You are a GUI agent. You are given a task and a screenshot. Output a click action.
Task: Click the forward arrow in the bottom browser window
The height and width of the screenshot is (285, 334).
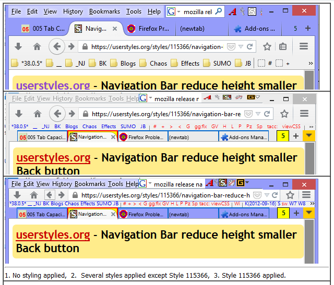pos(62,195)
